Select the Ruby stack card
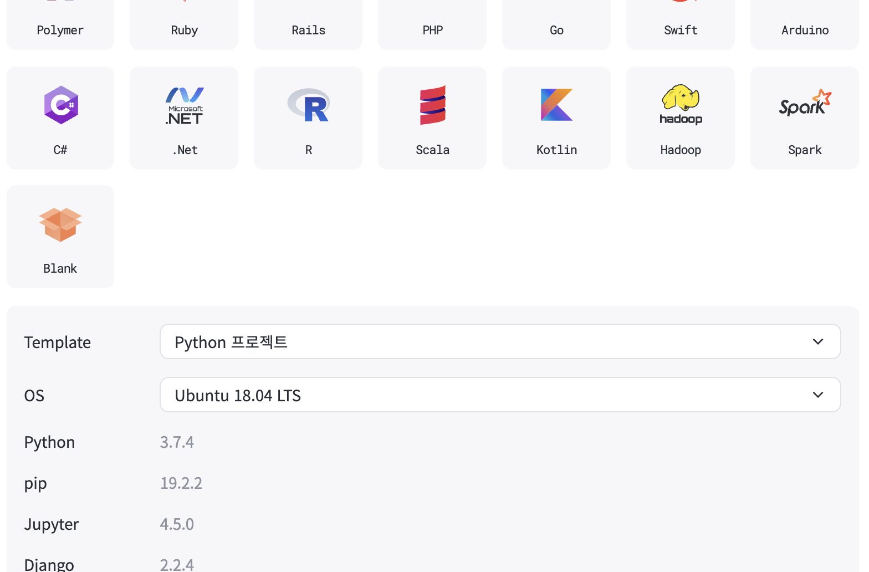 [x=184, y=25]
